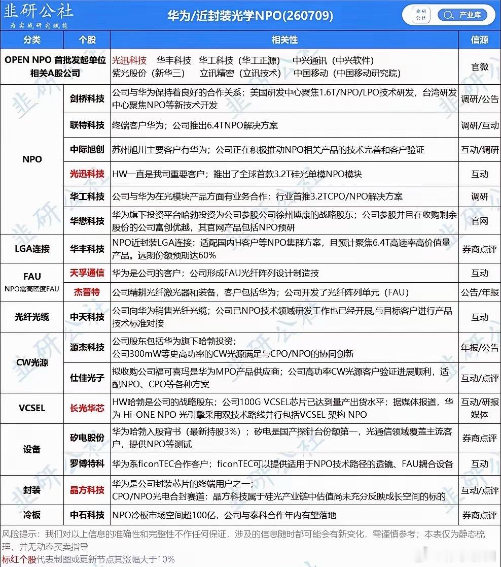Click the 调研/公告 source for 剑桥科技
The height and width of the screenshot is (567, 501).
coord(480,99)
